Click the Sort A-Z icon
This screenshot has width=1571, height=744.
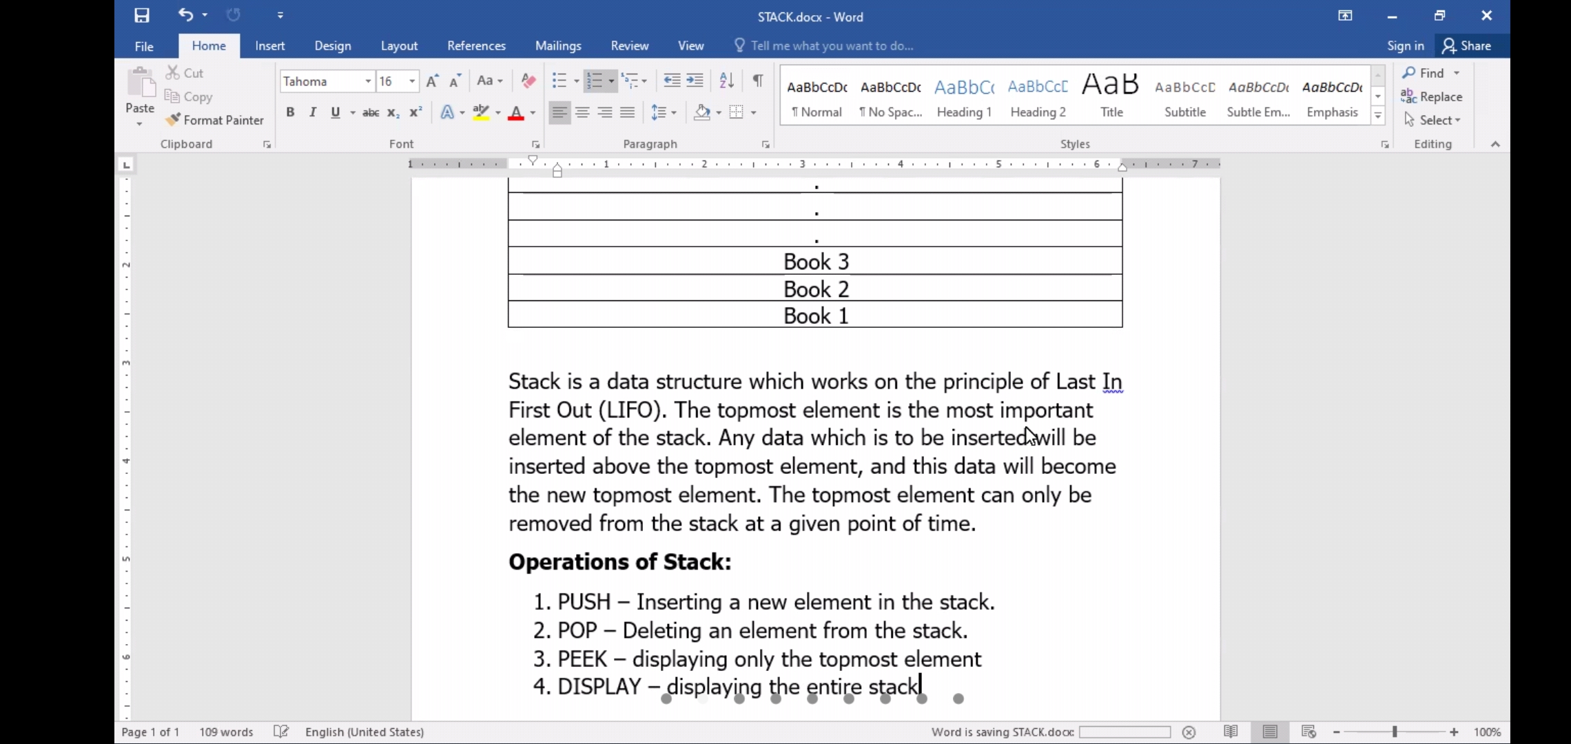tap(726, 81)
